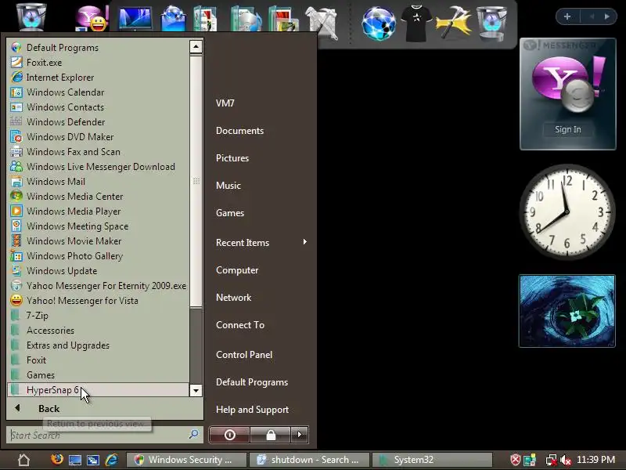This screenshot has width=626, height=470.
Task: Click the search magnifier icon
Action: pos(194,435)
